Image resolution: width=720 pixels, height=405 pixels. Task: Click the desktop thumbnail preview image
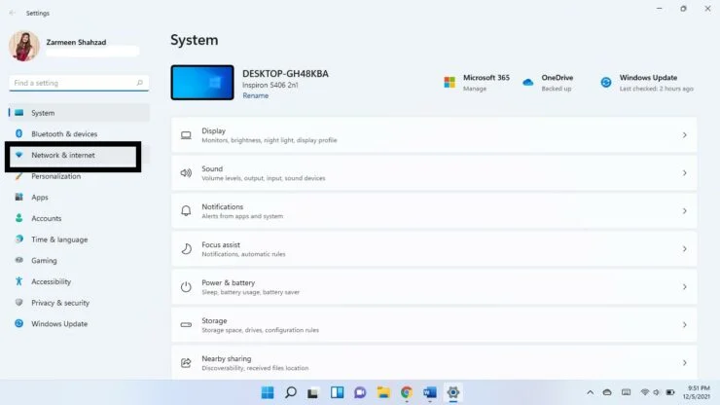click(x=202, y=83)
